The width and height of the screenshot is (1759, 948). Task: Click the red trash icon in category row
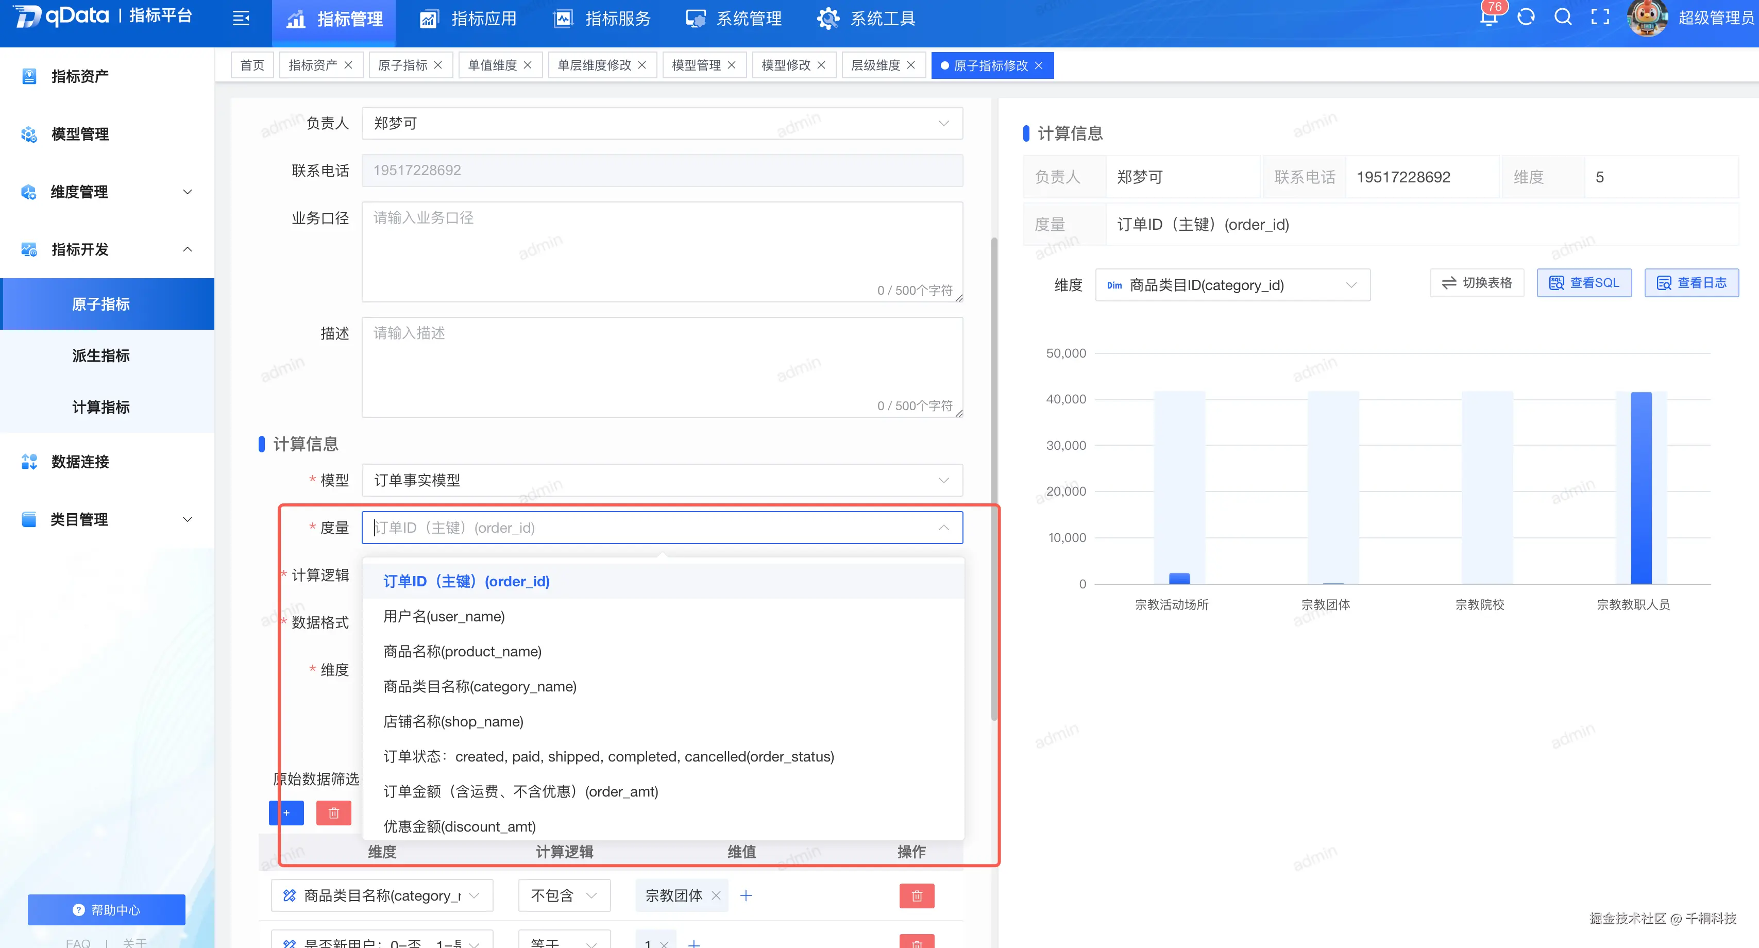(x=917, y=895)
